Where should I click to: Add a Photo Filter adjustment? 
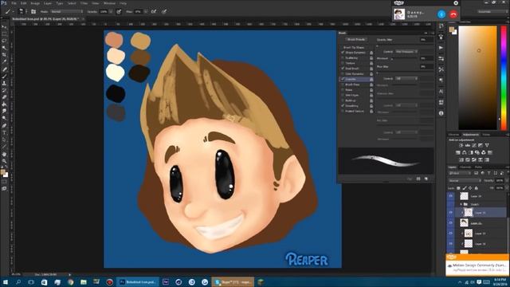[x=477, y=152]
